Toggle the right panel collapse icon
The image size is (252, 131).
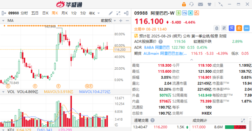coord(126,13)
